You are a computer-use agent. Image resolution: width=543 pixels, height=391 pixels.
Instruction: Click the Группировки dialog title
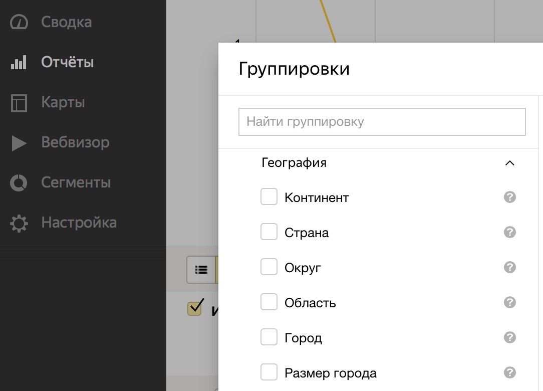click(x=294, y=69)
